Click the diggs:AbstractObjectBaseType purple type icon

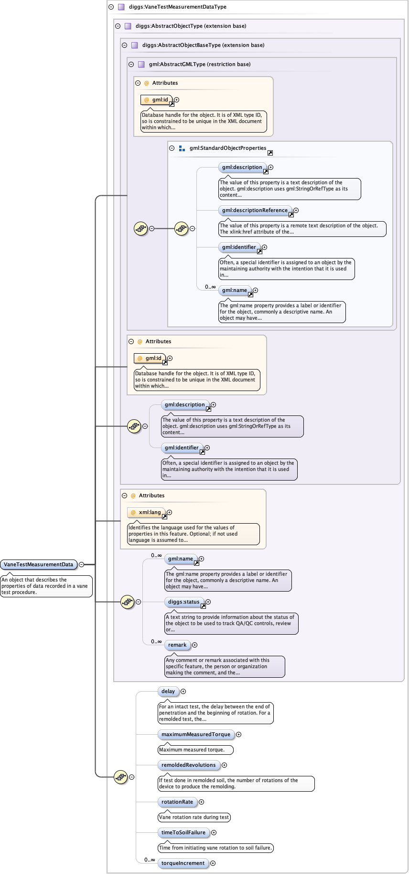(135, 45)
